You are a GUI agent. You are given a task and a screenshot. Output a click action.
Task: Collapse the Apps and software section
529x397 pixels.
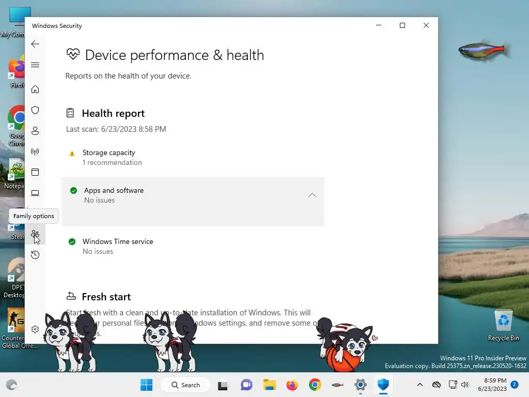pyautogui.click(x=312, y=195)
